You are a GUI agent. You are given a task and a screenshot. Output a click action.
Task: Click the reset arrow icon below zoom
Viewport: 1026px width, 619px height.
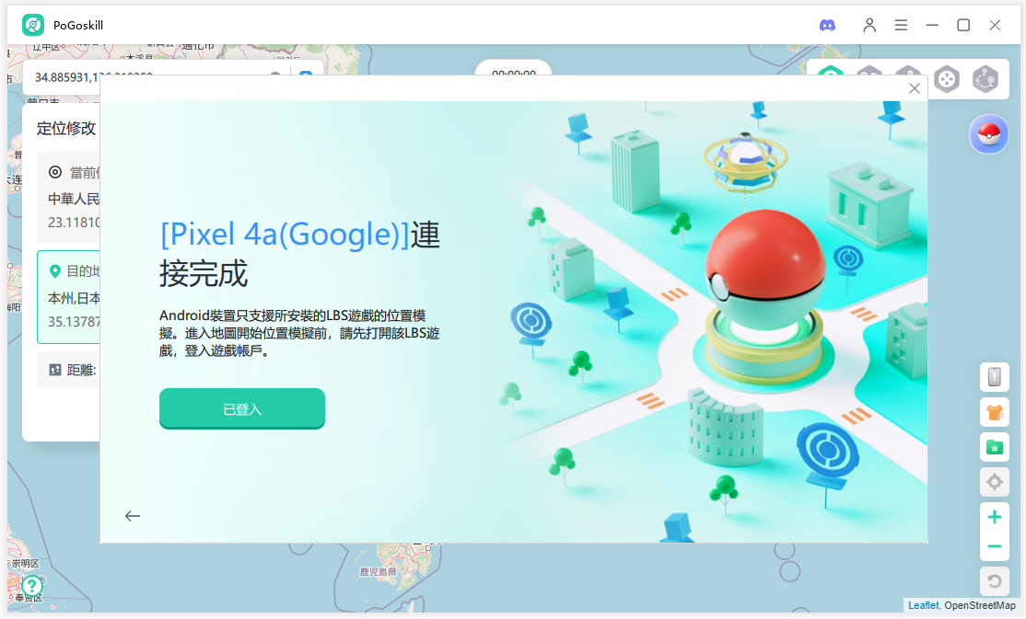coord(994,581)
